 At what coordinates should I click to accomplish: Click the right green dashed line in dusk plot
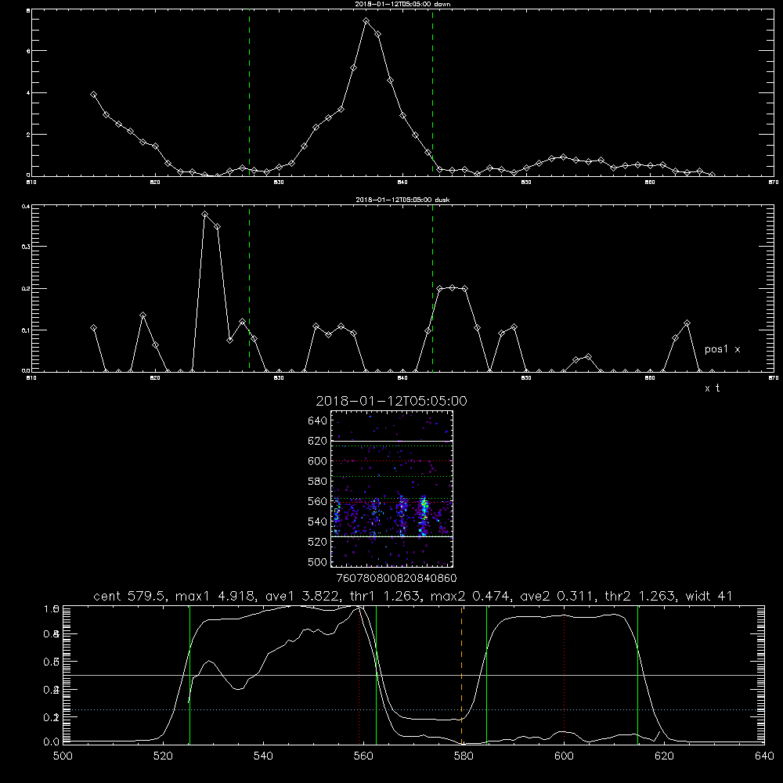tap(432, 289)
